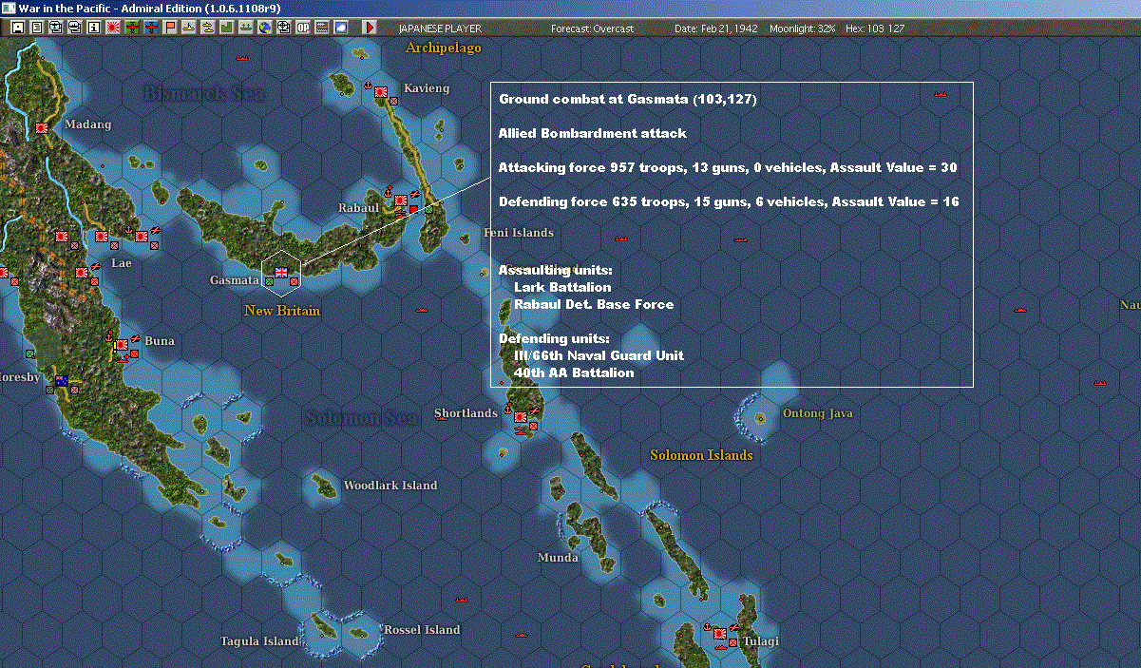The image size is (1141, 668).
Task: Click the orange flag toolbar icon
Action: pos(170,28)
